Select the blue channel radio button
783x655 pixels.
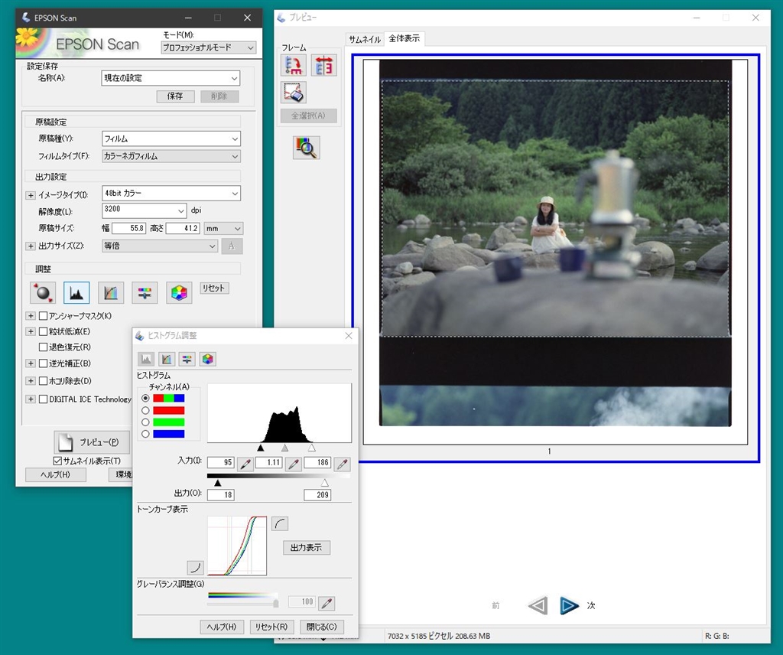click(145, 434)
